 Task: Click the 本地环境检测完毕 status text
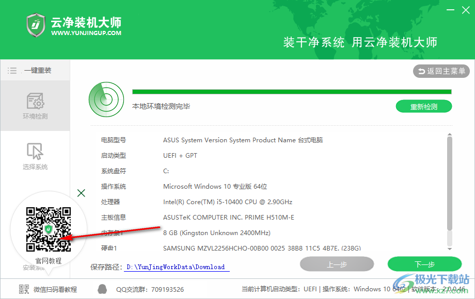[x=161, y=106]
